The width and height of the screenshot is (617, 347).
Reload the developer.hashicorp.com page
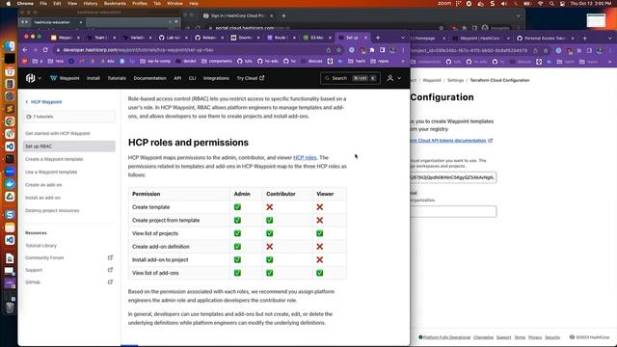point(45,50)
